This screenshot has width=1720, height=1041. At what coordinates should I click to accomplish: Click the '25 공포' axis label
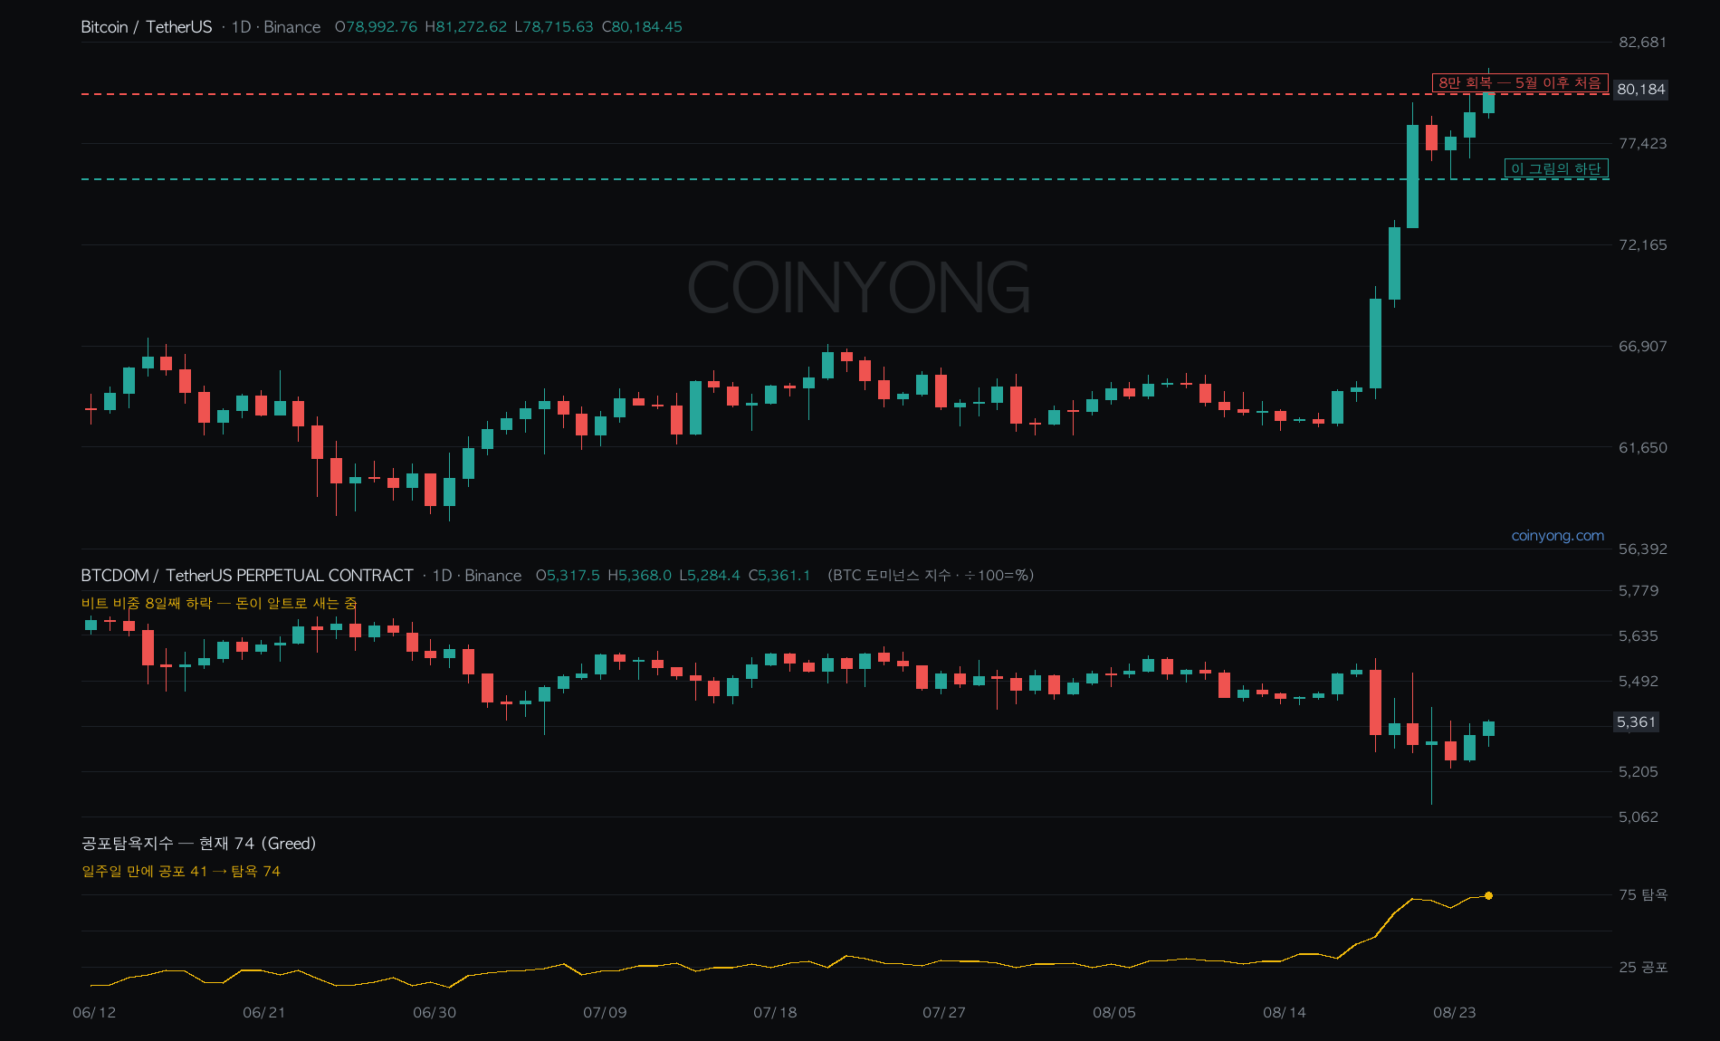(x=1643, y=967)
